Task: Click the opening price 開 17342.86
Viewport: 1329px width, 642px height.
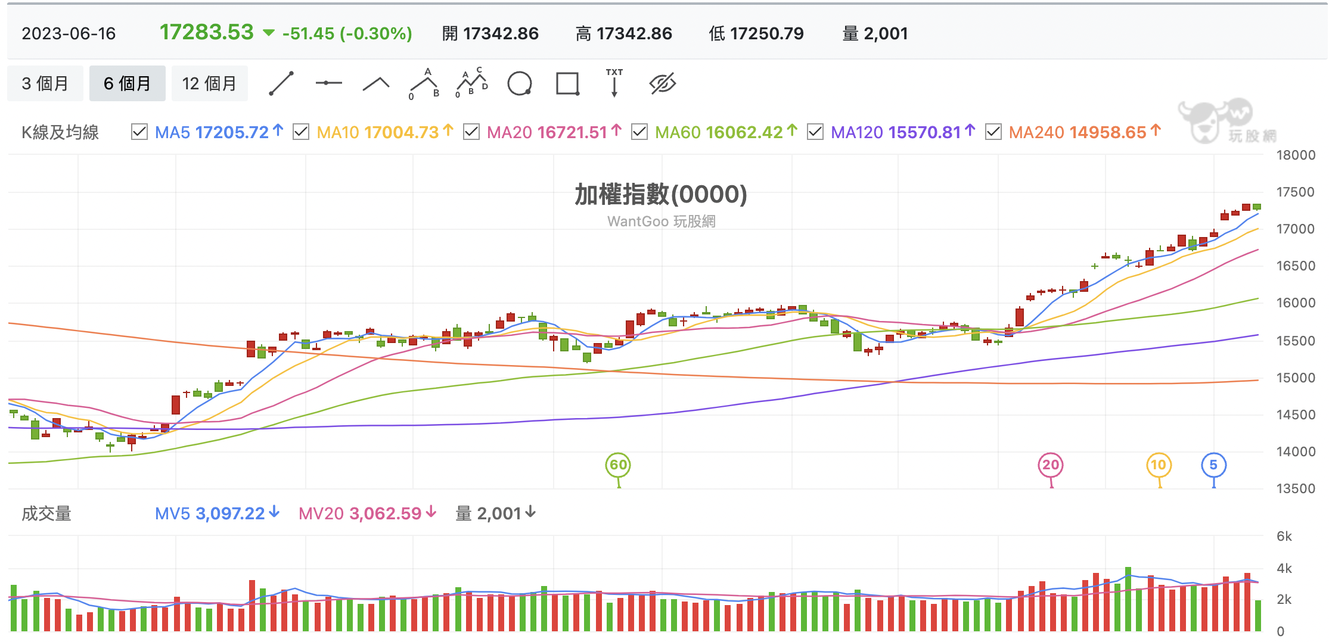Action: pyautogui.click(x=490, y=33)
